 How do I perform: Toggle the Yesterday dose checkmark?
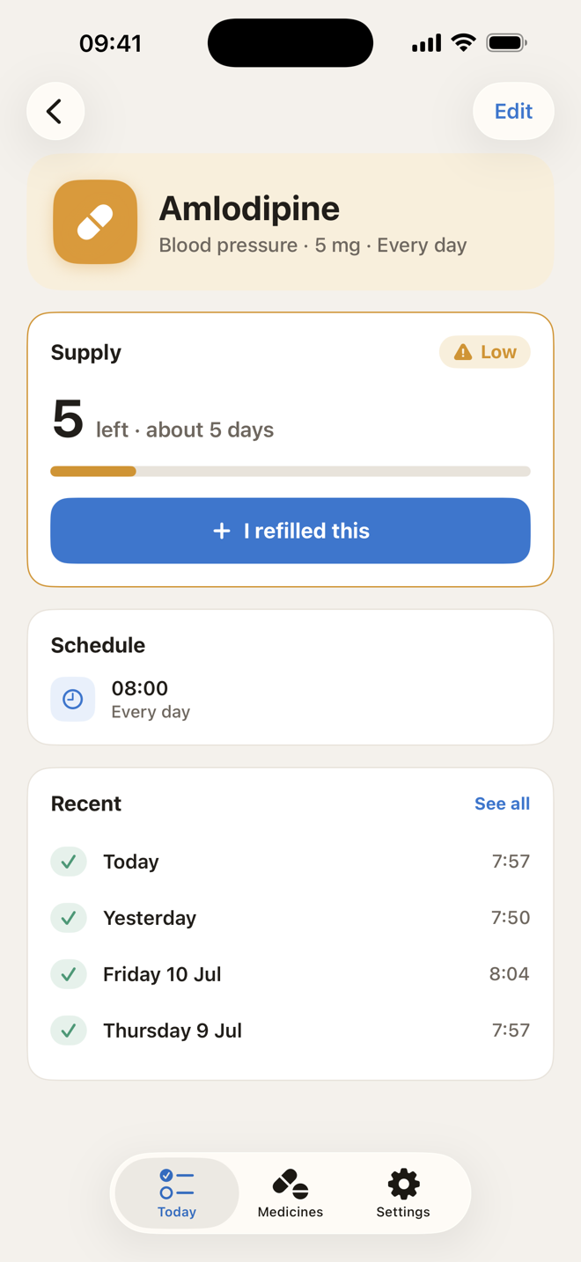point(69,918)
